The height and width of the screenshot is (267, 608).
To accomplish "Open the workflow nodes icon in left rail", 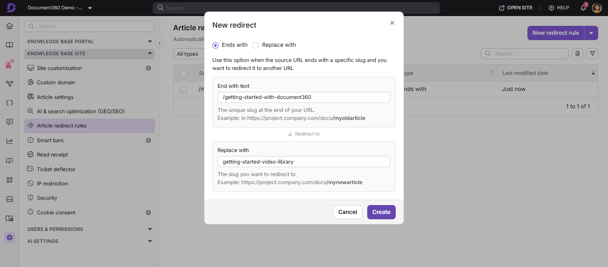I will [x=9, y=83].
